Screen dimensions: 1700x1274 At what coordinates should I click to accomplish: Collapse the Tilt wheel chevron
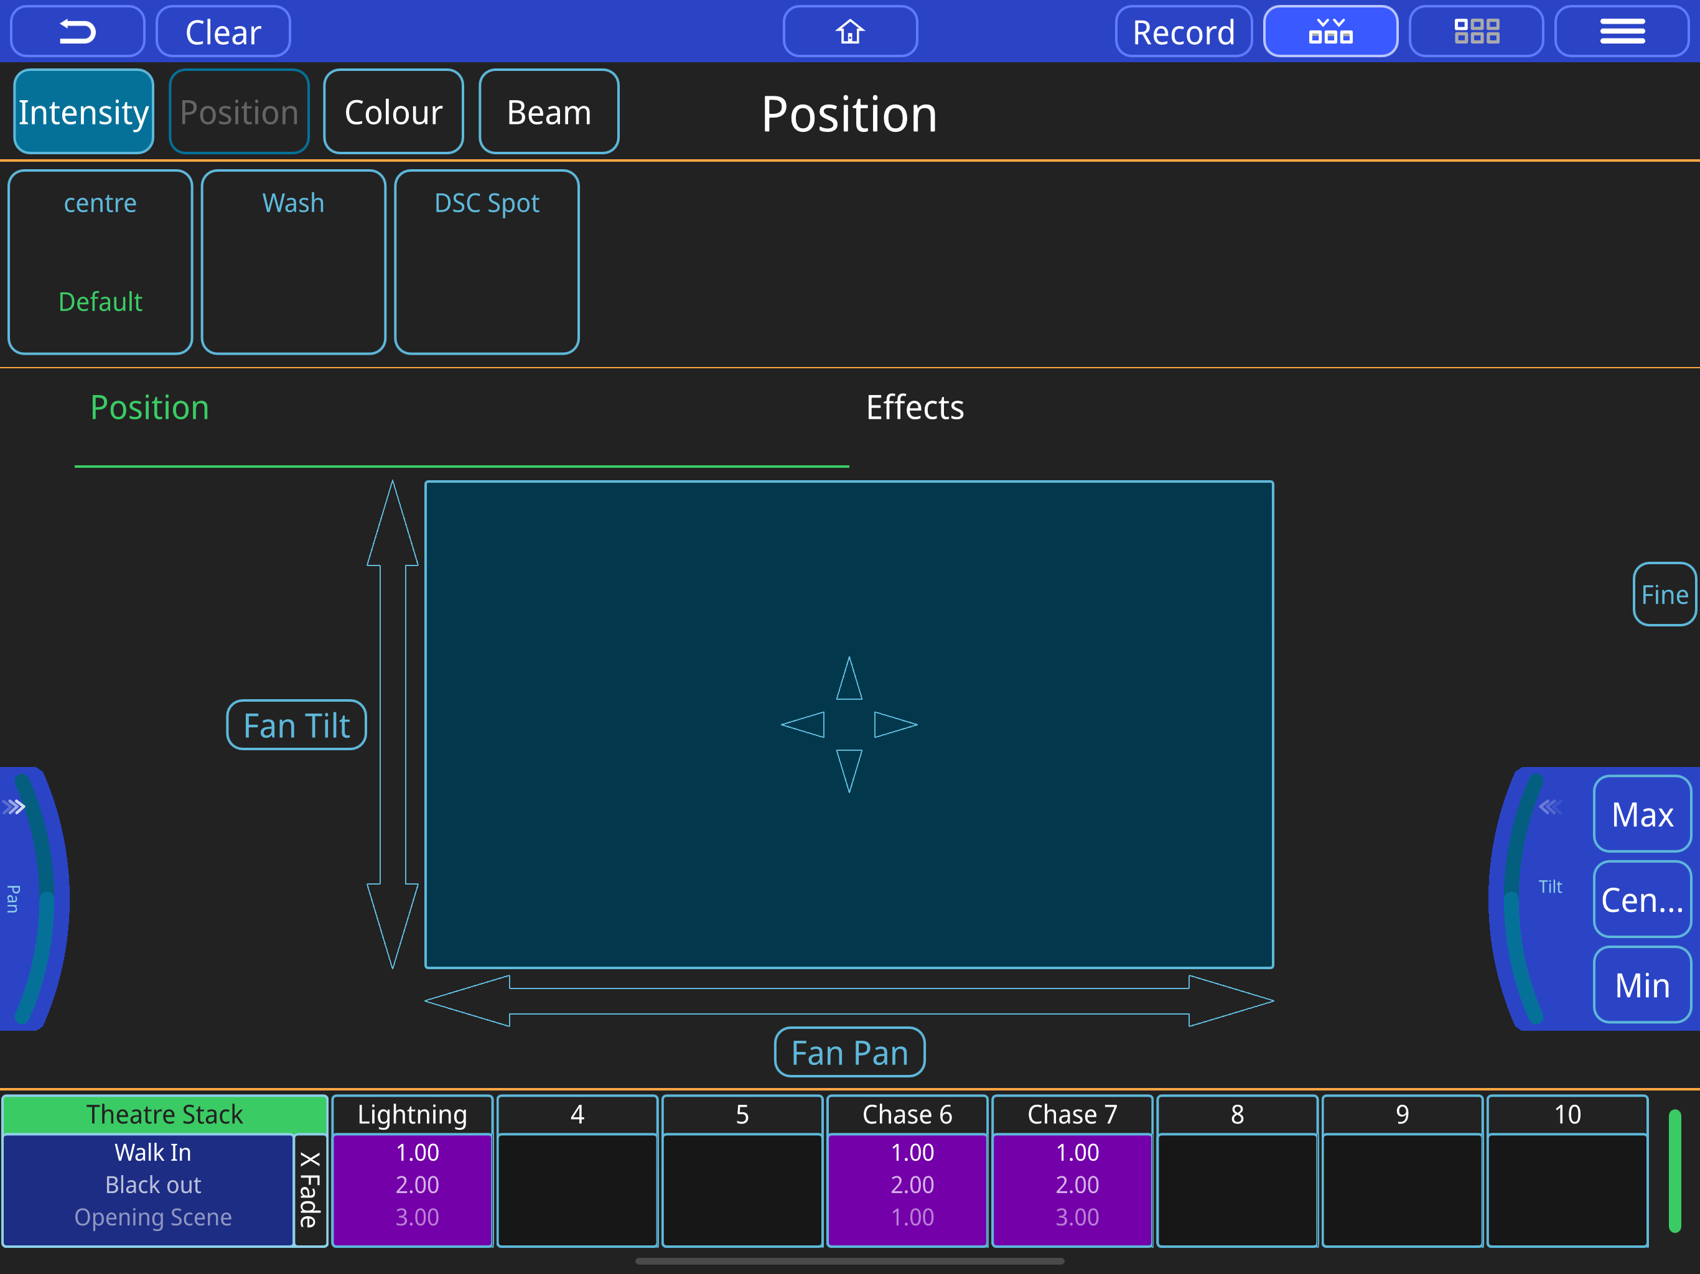1550,807
